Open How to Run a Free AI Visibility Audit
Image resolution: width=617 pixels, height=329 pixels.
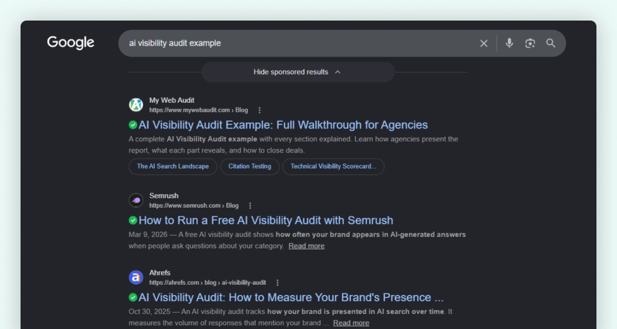266,221
